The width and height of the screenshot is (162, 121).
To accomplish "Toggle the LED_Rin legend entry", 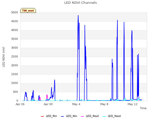I will coord(49,116).
